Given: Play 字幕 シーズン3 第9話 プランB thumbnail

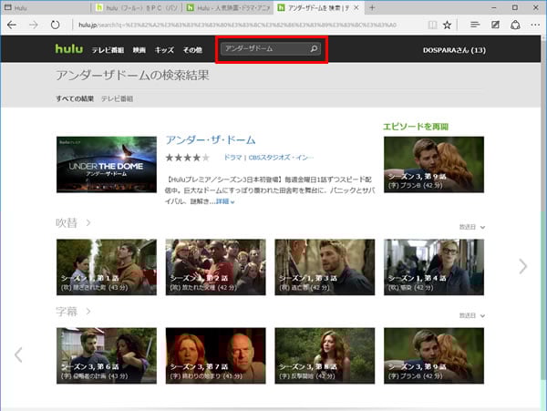Looking at the screenshot, I should tap(434, 355).
